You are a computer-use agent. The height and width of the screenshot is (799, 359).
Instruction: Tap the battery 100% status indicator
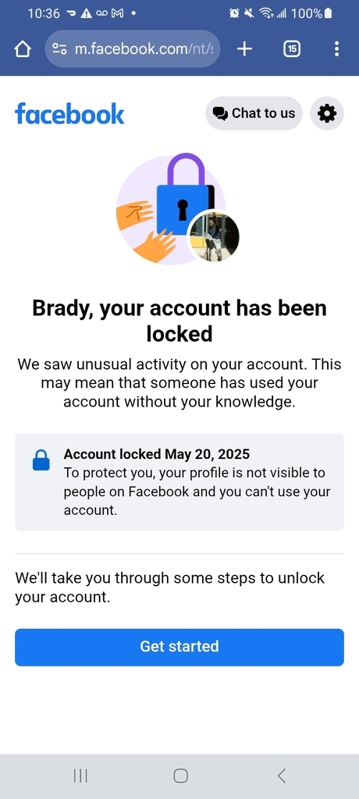[x=311, y=14]
